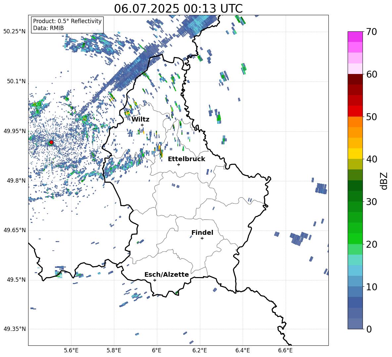Click the cross marker below Esch/Alzette
The height and width of the screenshot is (357, 392).
(155, 280)
